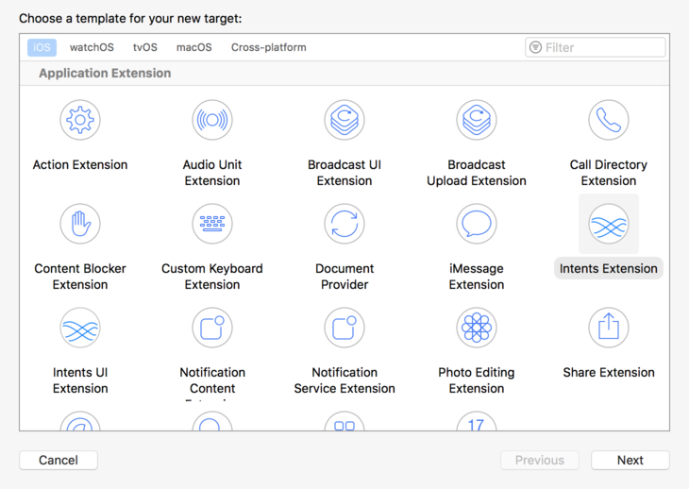The width and height of the screenshot is (689, 489).
Task: Open the Cross-platform tab
Action: pos(268,47)
